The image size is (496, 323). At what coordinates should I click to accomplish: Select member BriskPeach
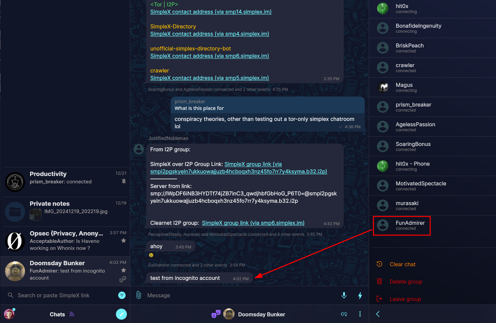[433, 48]
